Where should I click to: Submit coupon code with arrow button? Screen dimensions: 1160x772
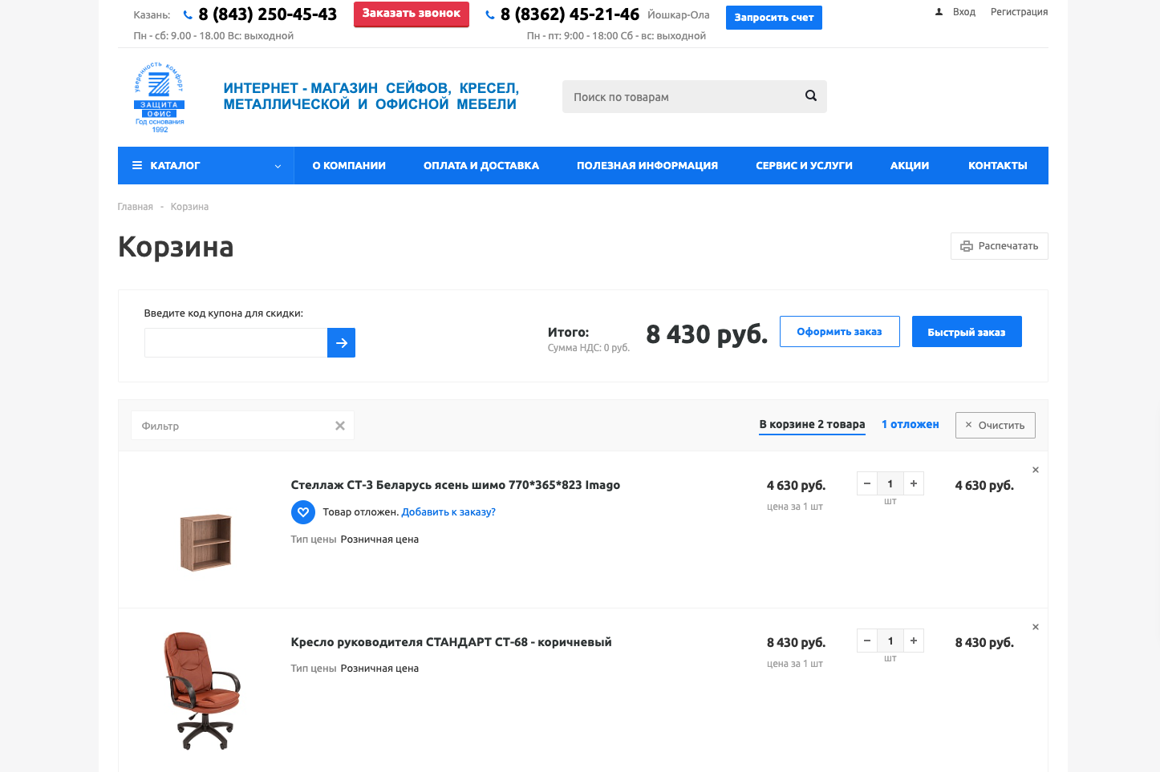(341, 342)
